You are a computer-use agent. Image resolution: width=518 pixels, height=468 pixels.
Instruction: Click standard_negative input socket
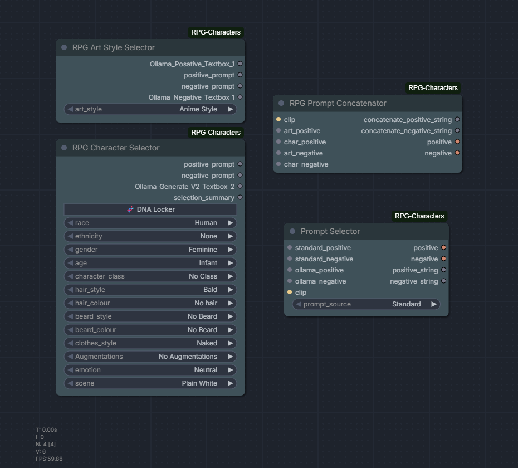290,259
